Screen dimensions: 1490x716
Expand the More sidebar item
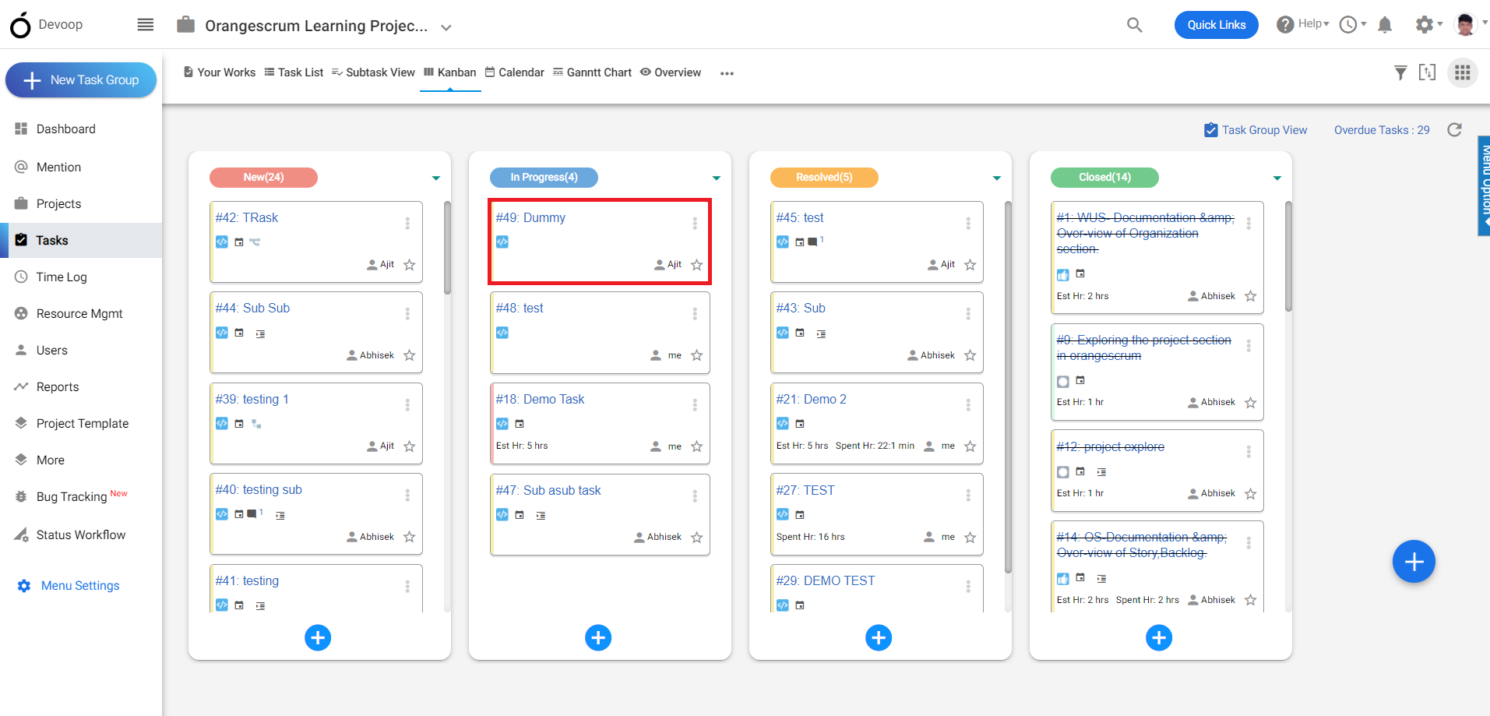(x=51, y=460)
